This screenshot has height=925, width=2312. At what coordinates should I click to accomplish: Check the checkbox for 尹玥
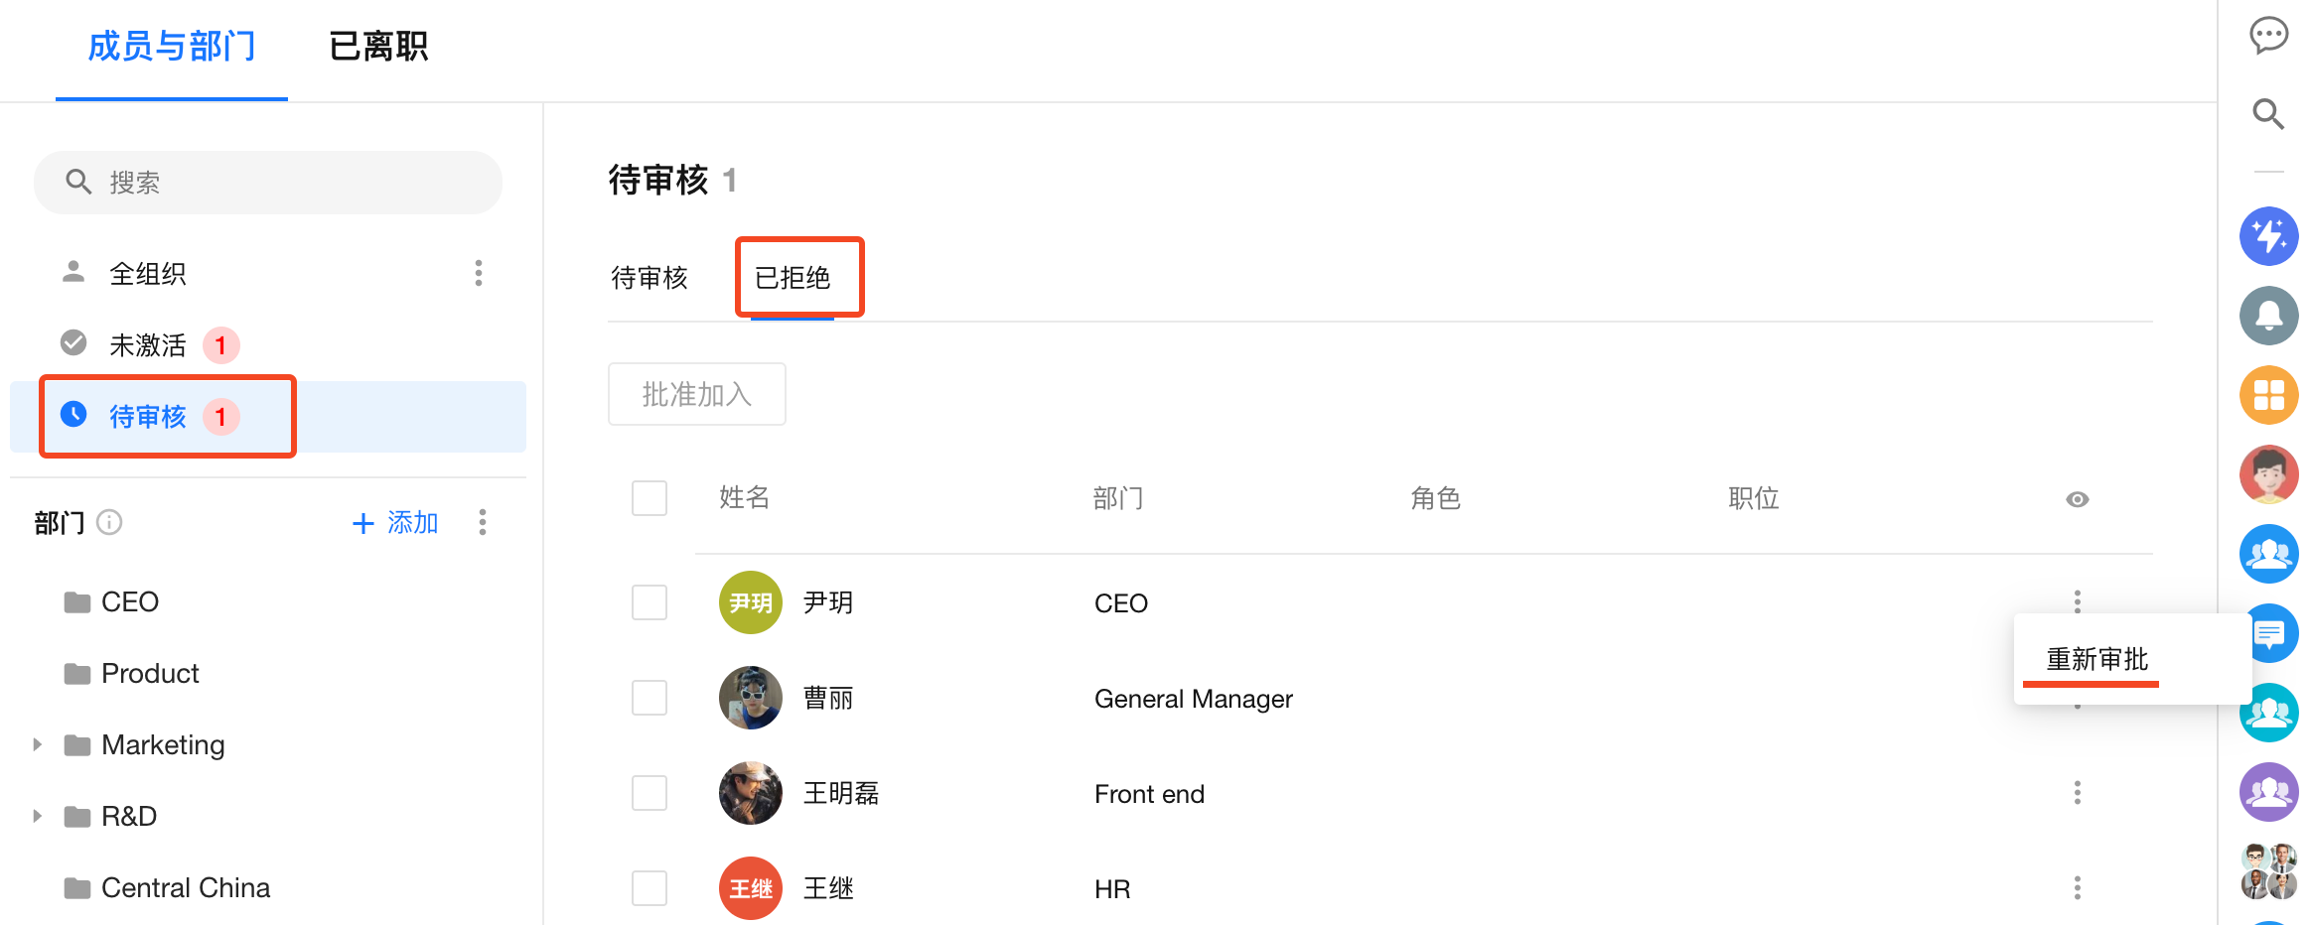point(650,602)
